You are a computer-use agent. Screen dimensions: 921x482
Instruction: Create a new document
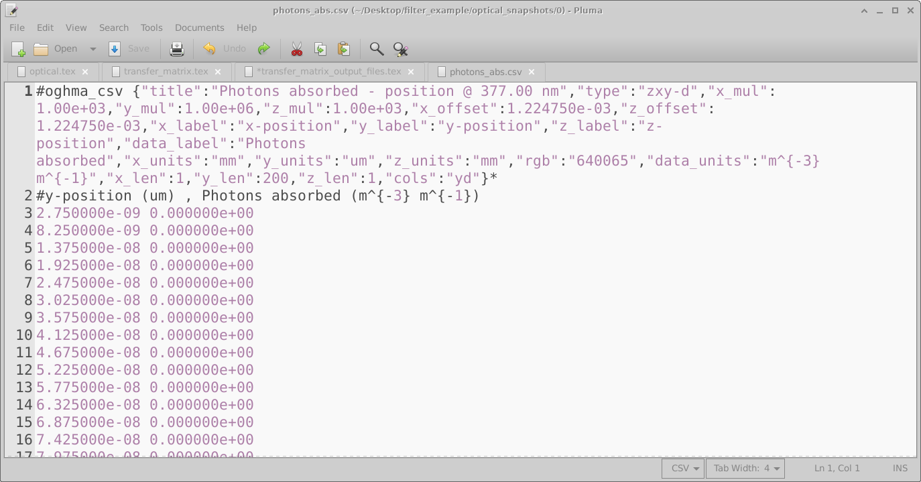coord(18,48)
